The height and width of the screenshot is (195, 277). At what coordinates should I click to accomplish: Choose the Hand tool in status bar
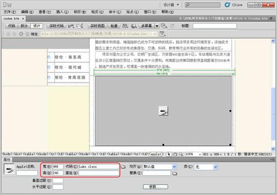coord(175,154)
